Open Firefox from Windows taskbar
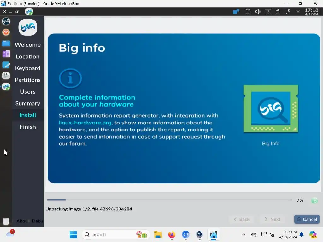The image size is (323, 242). (172, 234)
